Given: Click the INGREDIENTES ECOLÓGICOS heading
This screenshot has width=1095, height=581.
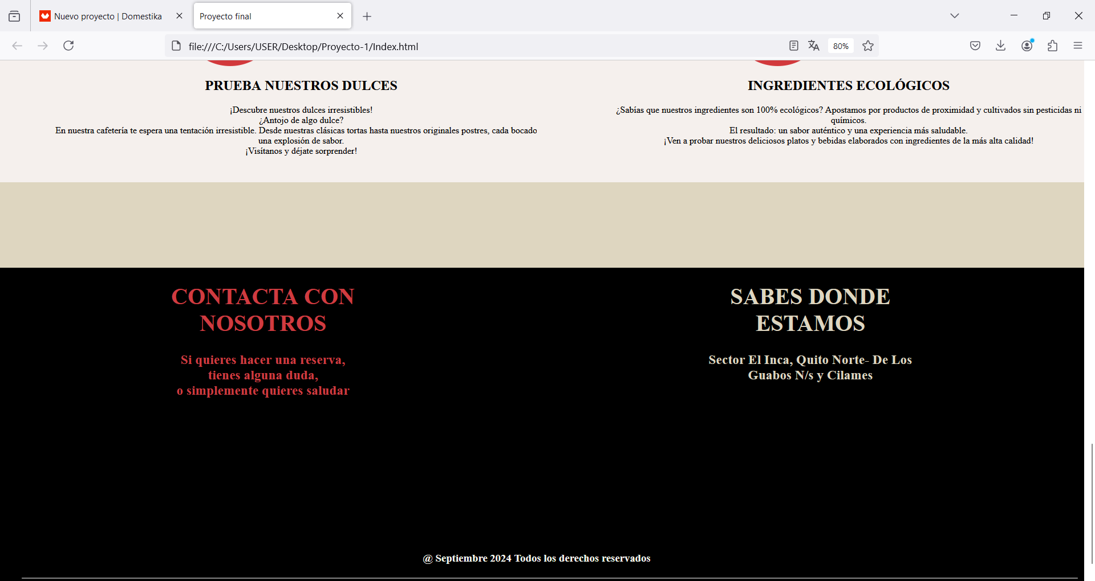Looking at the screenshot, I should tap(849, 85).
